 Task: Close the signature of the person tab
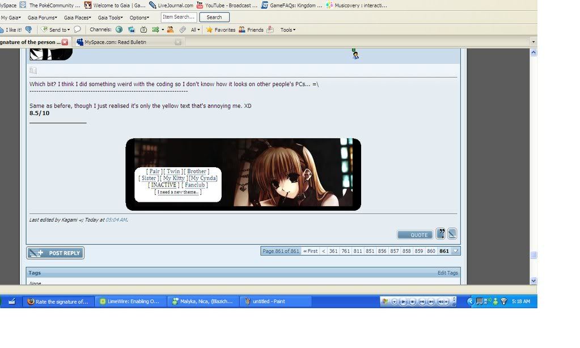[65, 42]
